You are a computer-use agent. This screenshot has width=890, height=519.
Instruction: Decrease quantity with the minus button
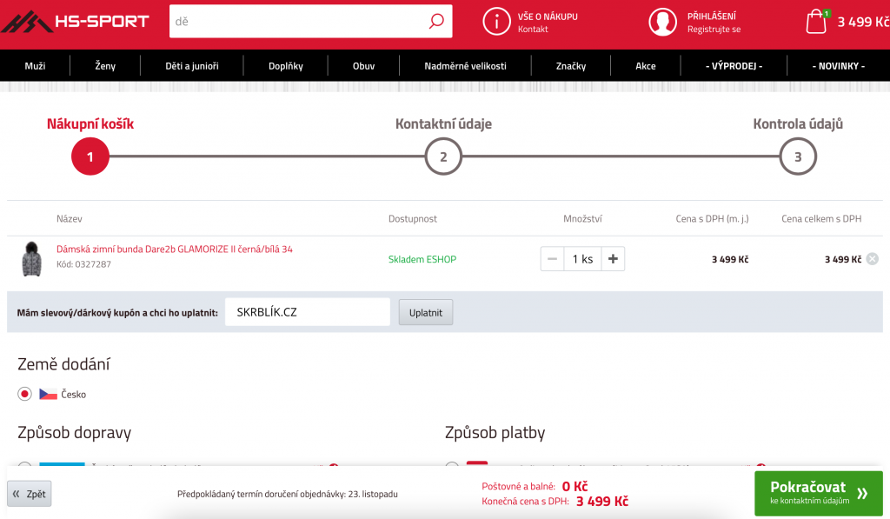click(x=552, y=259)
